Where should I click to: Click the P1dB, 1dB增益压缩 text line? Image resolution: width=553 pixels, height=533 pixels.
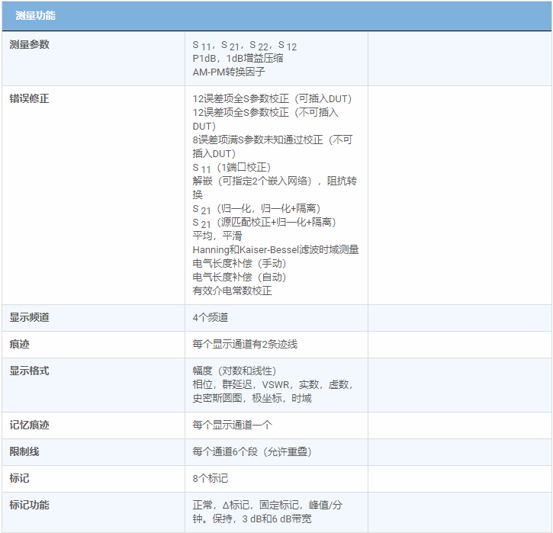coord(238,58)
